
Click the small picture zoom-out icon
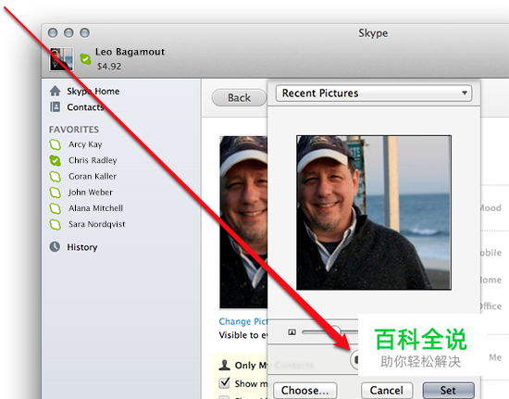click(x=292, y=332)
